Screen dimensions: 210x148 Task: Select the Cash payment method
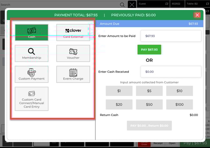pos(31,32)
